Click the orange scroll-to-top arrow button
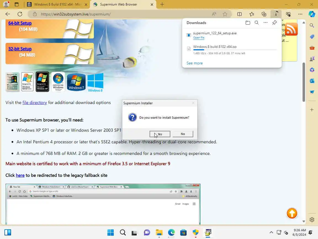The width and height of the screenshot is (318, 239). click(292, 213)
